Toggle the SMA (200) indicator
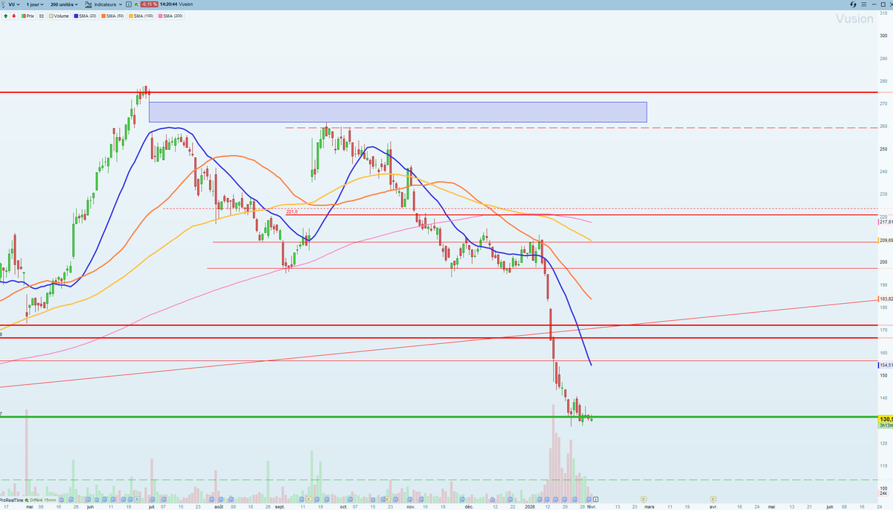Image resolution: width=893 pixels, height=510 pixels. 170,16
